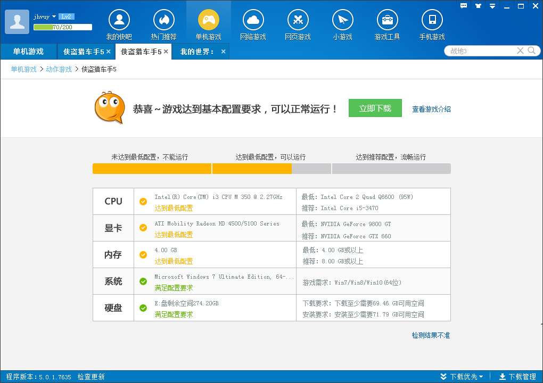Image resolution: width=543 pixels, height=383 pixels.
Task: Click the Lv2 level badge
Action: tap(66, 16)
